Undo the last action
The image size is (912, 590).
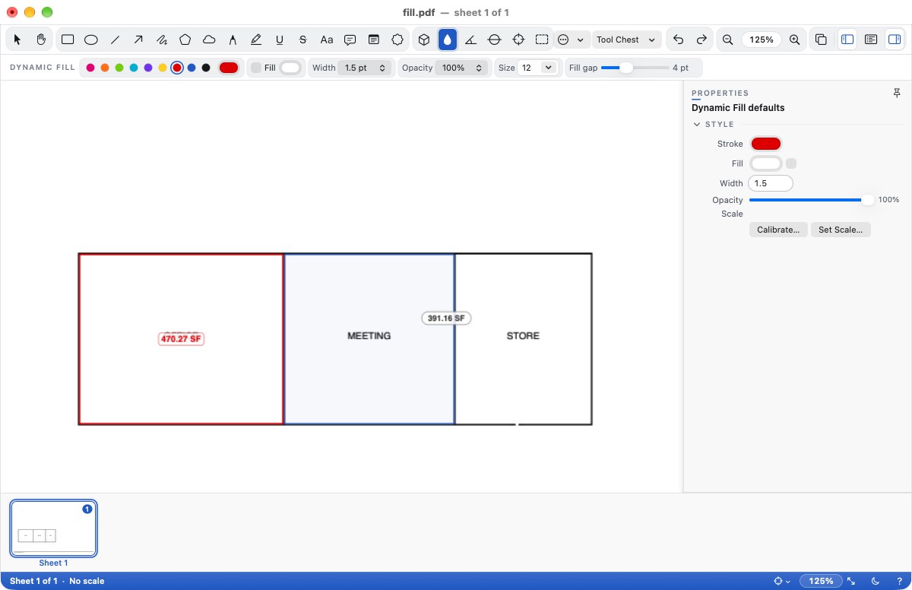click(x=679, y=40)
